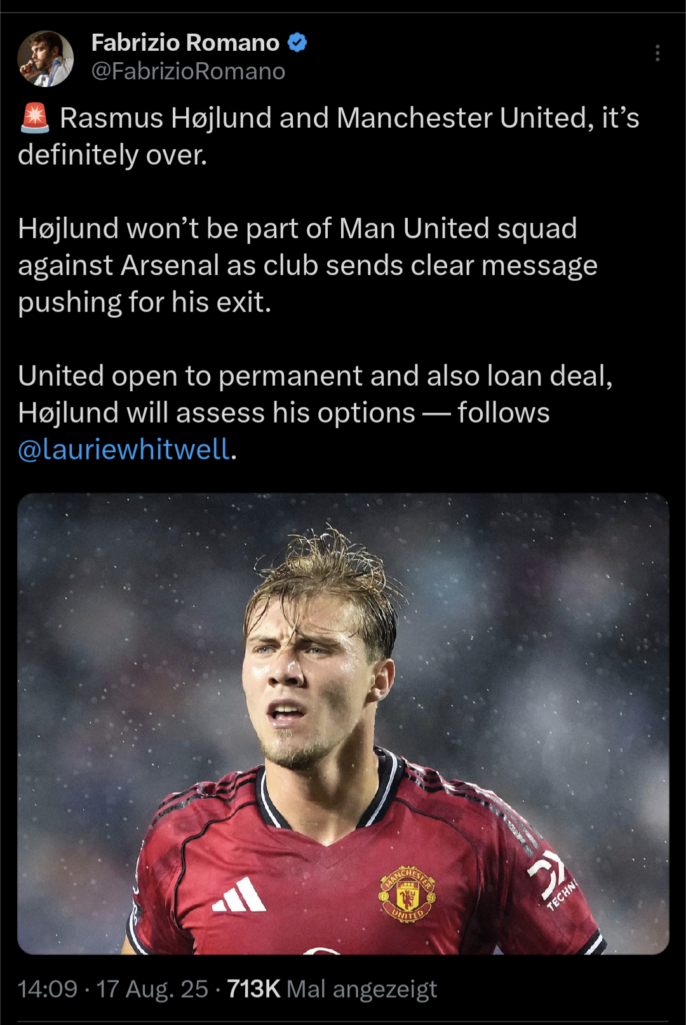Screen dimensions: 686x1025
Task: Click the red siren emoji
Action: coord(35,118)
